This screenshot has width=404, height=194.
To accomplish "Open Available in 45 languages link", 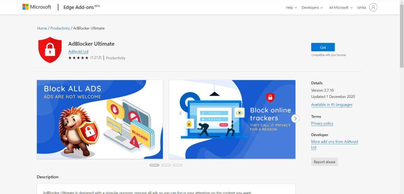I will (332, 105).
